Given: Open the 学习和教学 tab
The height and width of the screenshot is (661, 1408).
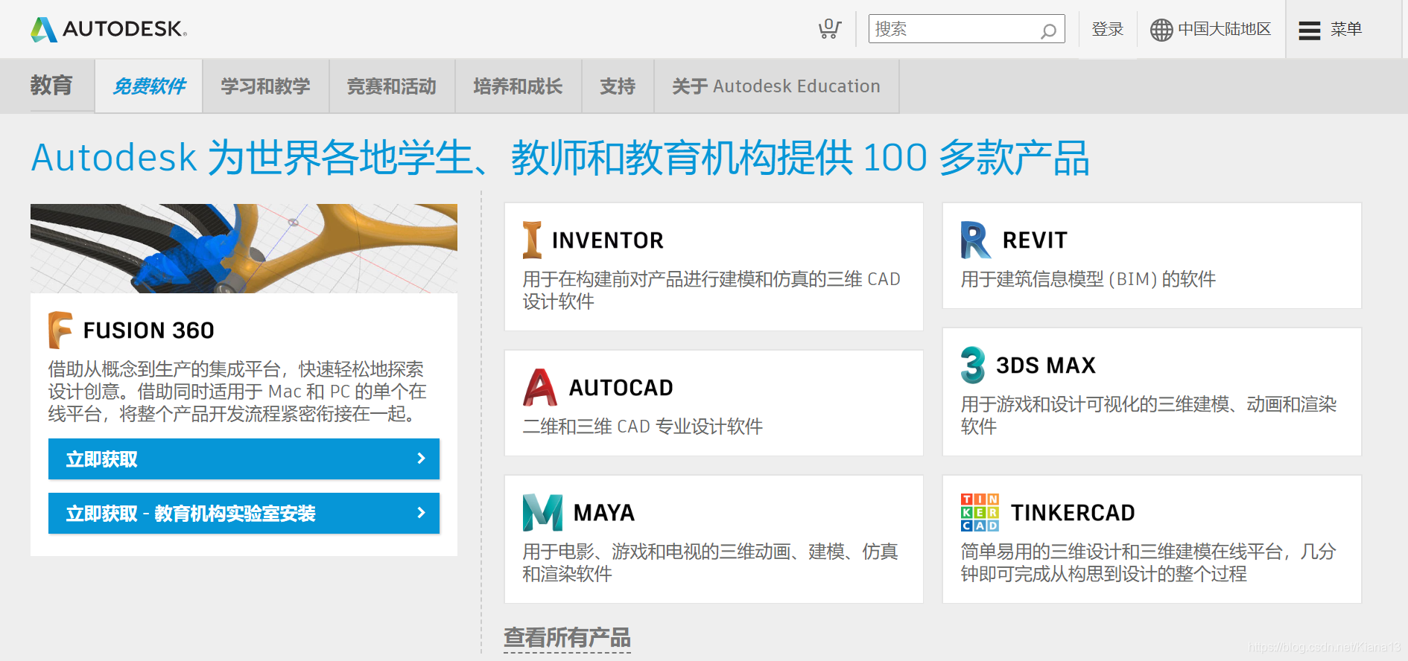Looking at the screenshot, I should pos(265,86).
